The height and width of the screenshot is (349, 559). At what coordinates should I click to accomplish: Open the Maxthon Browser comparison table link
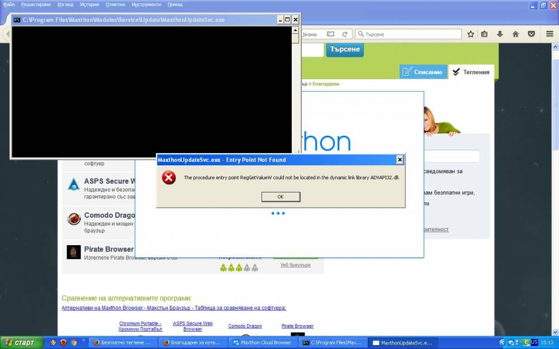coord(174,308)
